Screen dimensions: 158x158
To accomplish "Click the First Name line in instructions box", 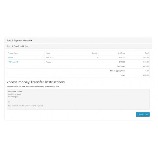I will tap(15, 92).
